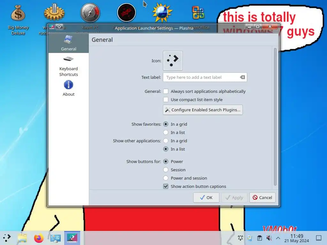Cancel the settings dialog

[x=262, y=197]
